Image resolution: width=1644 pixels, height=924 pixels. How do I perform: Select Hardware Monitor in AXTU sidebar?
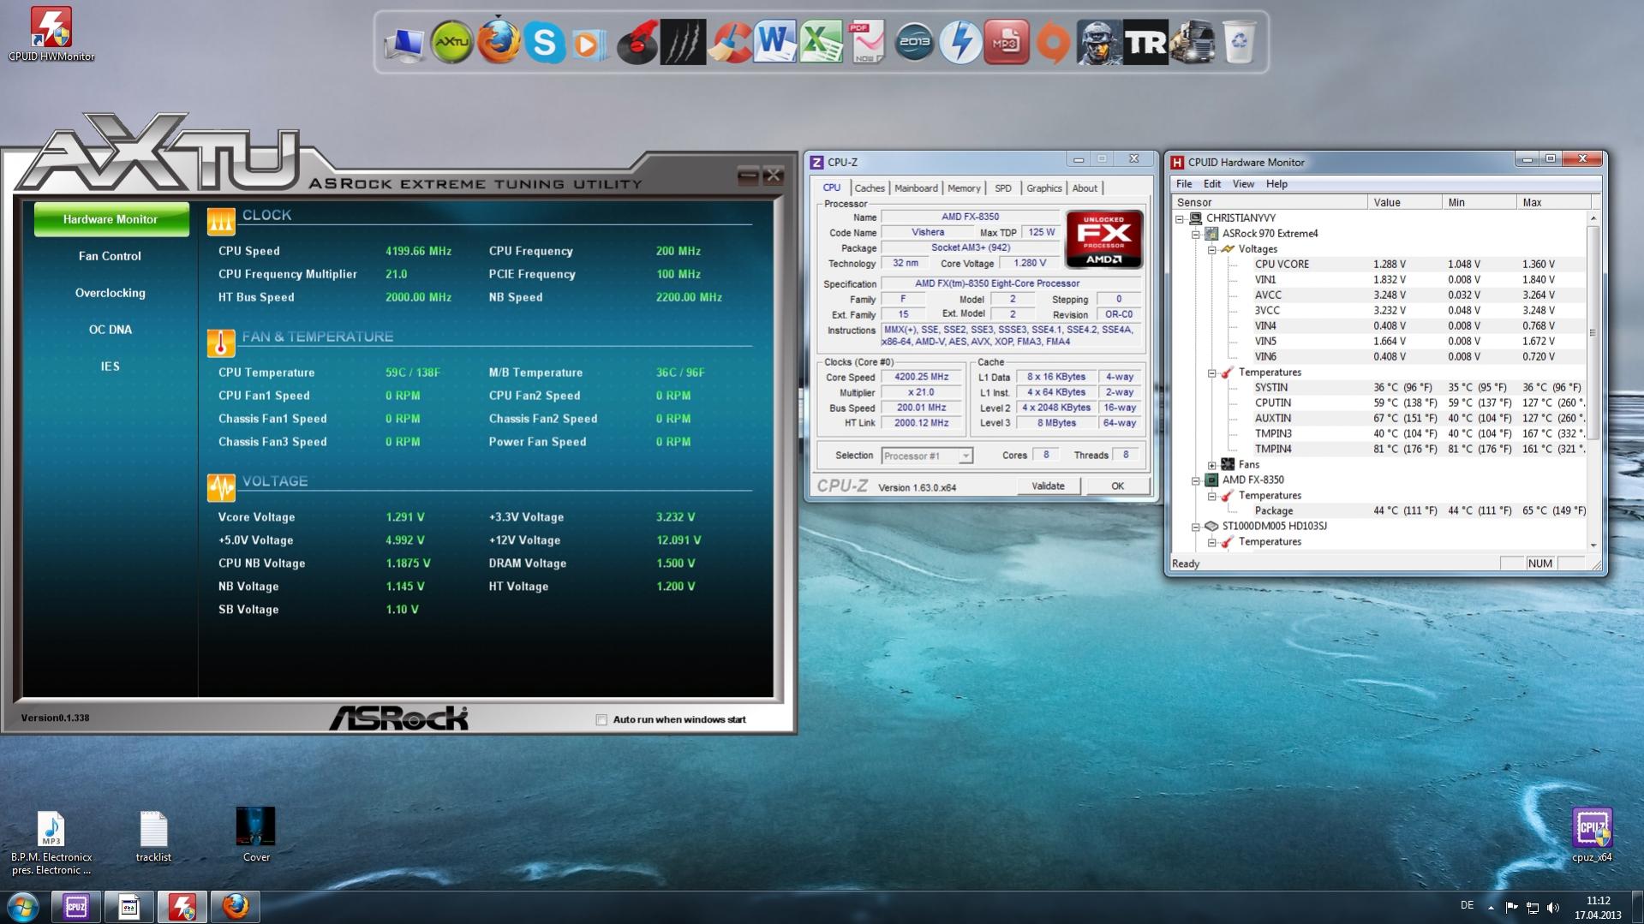111,219
